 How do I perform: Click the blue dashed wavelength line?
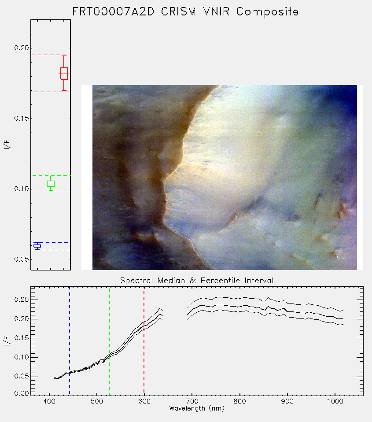click(70, 341)
